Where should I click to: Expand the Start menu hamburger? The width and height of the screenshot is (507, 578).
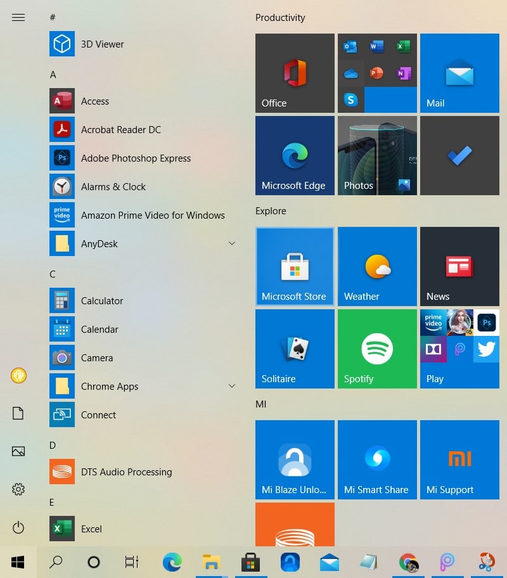click(x=18, y=17)
